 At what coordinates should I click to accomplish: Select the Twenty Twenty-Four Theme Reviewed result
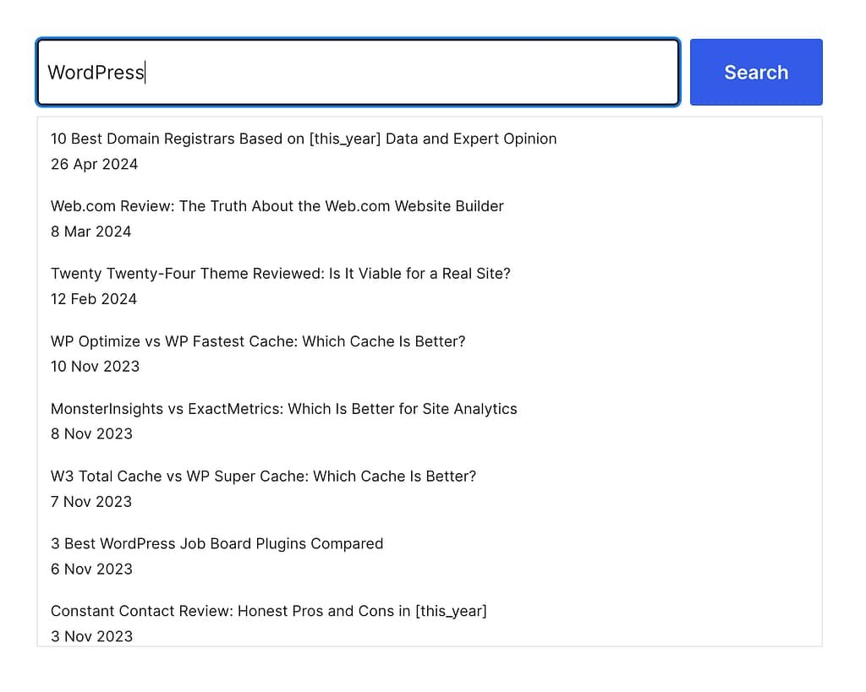(x=280, y=274)
